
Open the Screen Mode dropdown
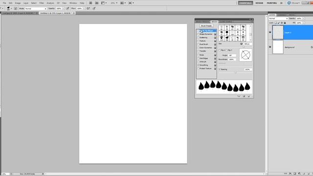(131, 3)
